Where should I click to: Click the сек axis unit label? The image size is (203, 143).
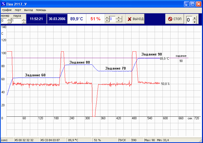pyautogui.click(x=190, y=118)
